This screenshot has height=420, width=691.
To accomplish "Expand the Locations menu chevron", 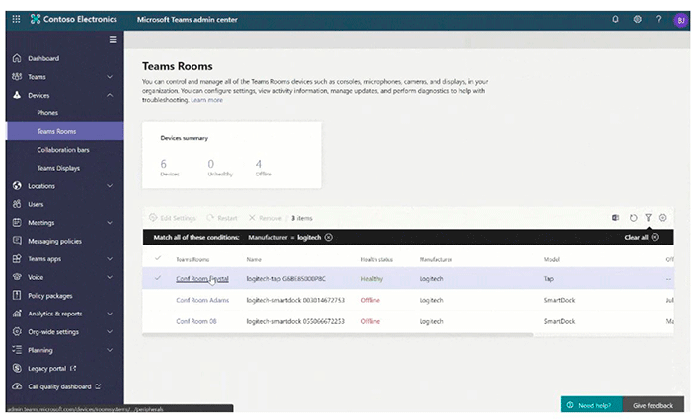I will (x=110, y=185).
